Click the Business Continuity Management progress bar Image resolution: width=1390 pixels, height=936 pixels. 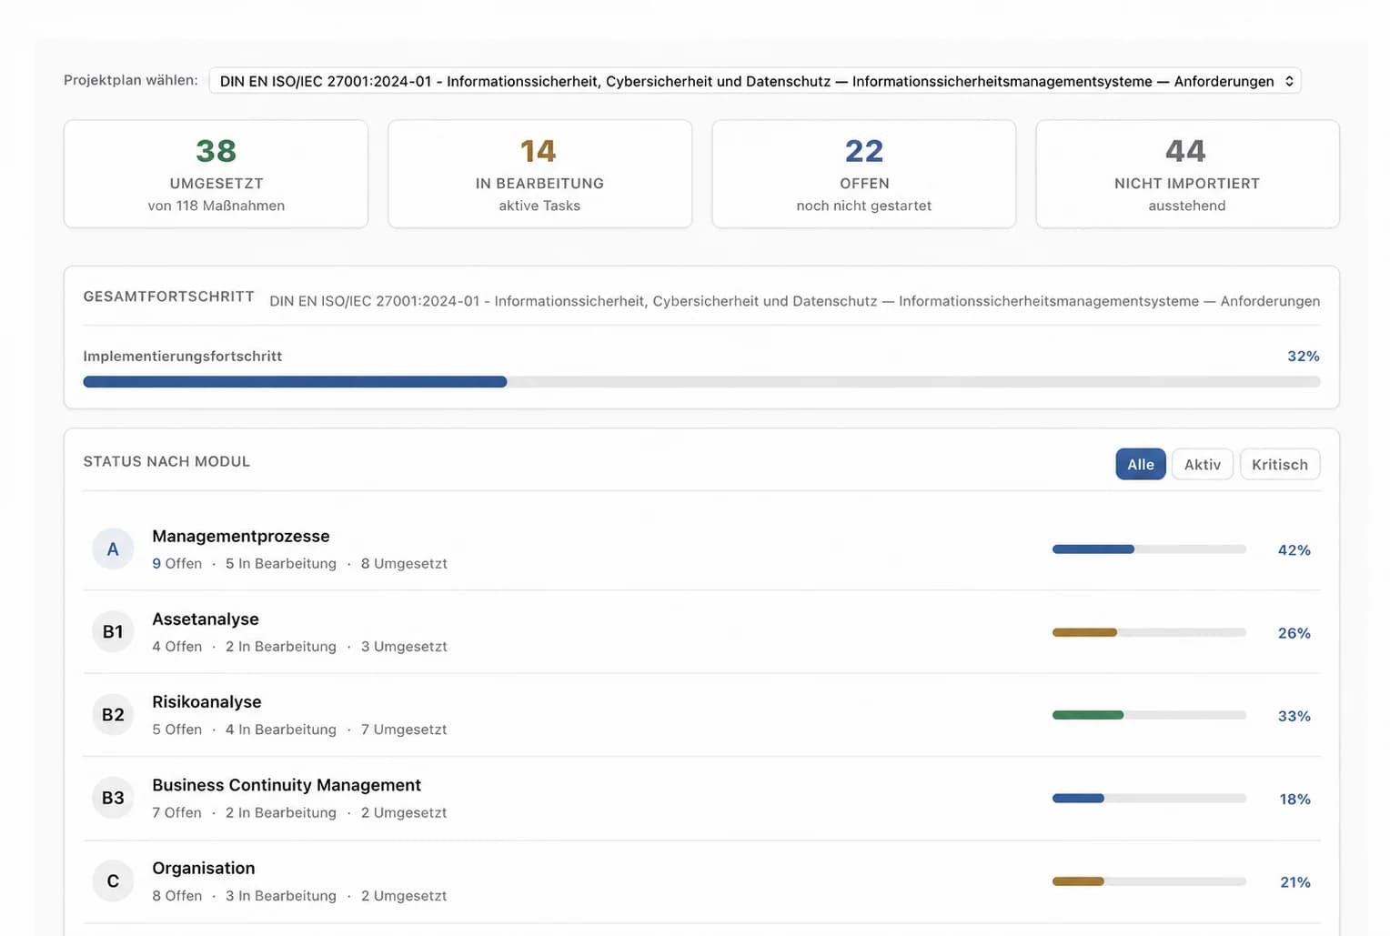tap(1149, 799)
